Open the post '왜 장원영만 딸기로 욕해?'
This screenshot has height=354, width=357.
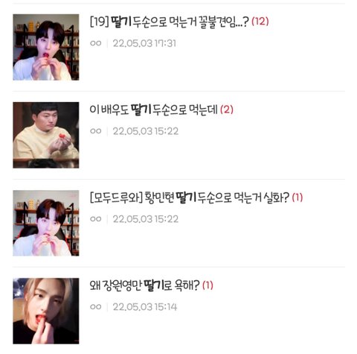(x=144, y=285)
